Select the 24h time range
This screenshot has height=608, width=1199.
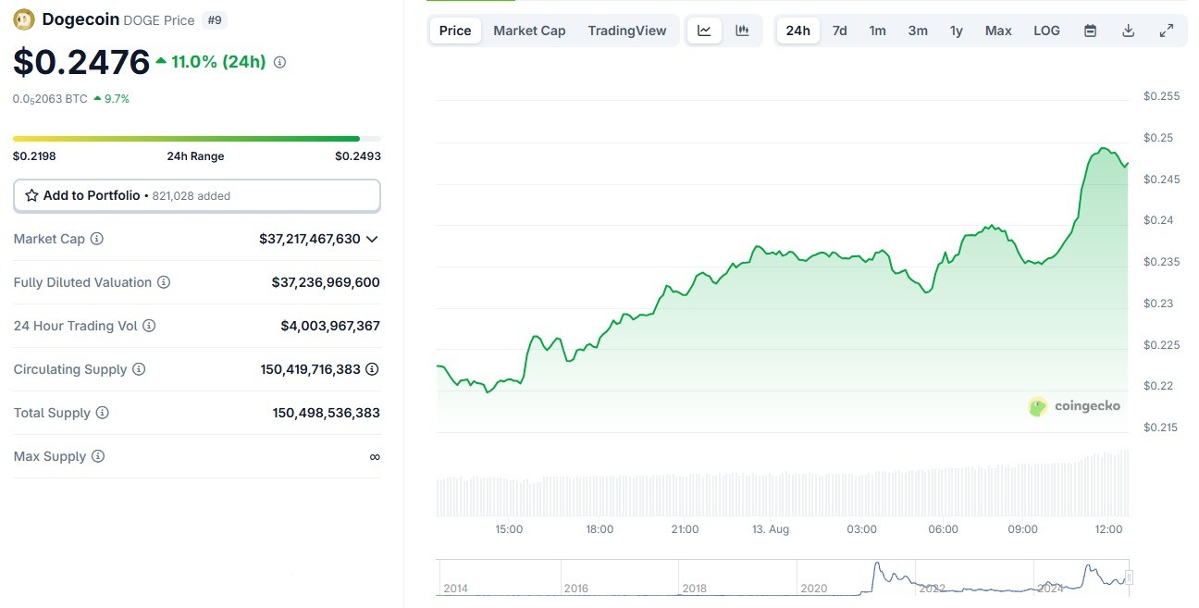(x=797, y=31)
